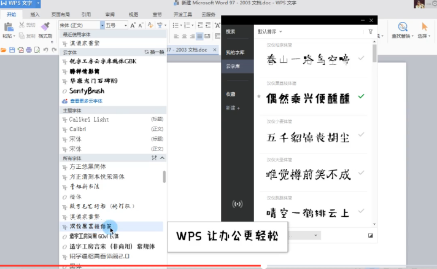Screen dimensions: 437x269
Task: Justify the paragraph text
Action: click(x=199, y=36)
